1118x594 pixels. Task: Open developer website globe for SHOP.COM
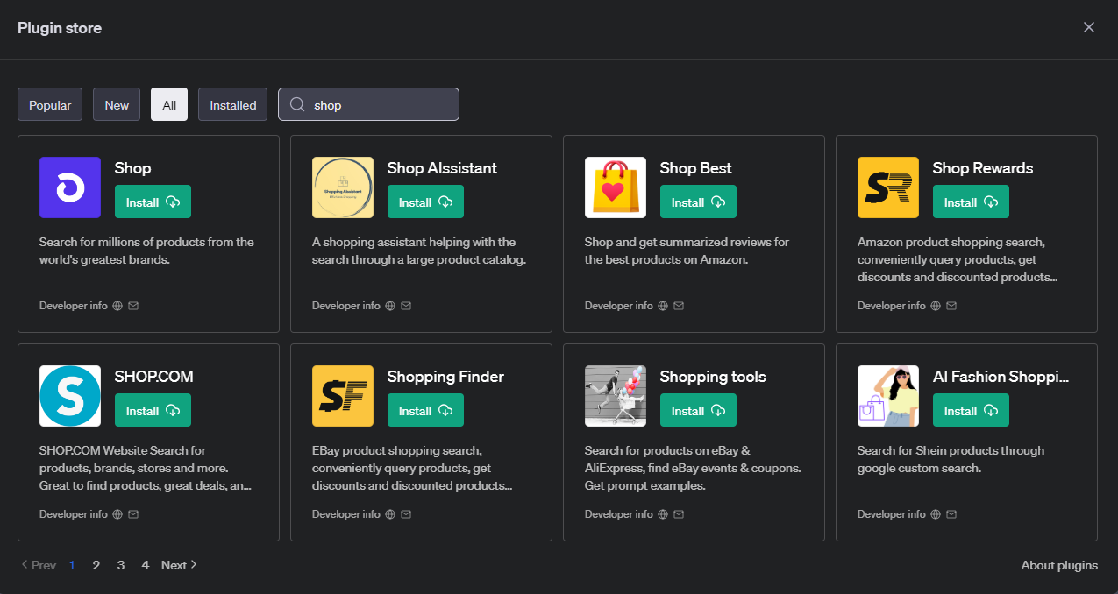pyautogui.click(x=117, y=514)
